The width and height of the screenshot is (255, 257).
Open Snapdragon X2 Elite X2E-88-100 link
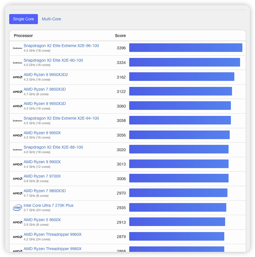tap(53, 147)
